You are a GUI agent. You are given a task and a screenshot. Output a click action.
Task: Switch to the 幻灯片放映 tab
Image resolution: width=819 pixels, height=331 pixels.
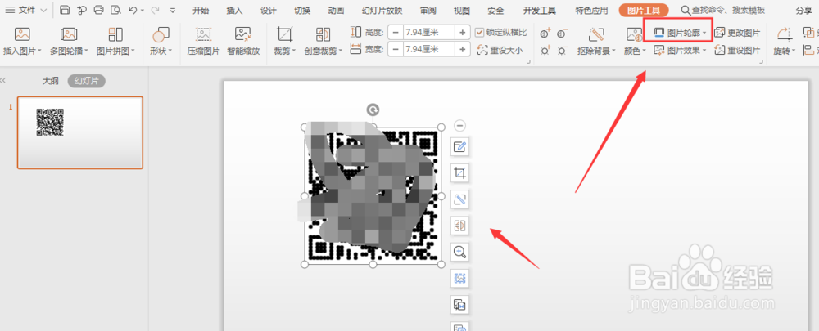click(382, 11)
